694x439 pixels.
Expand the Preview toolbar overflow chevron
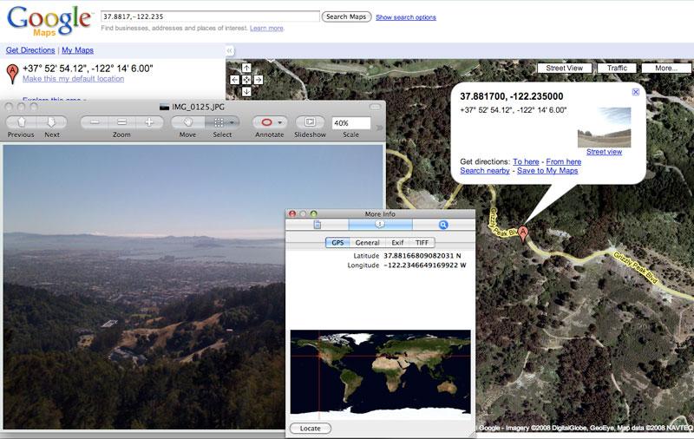coord(380,128)
